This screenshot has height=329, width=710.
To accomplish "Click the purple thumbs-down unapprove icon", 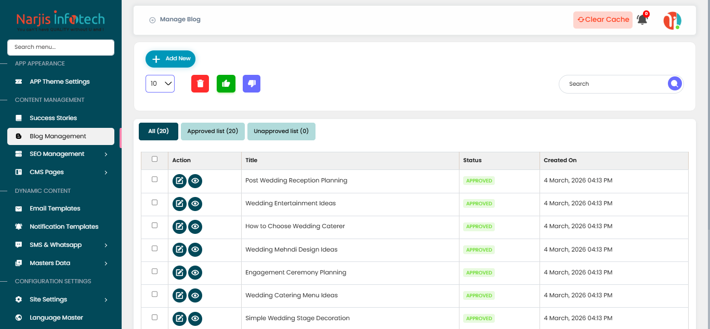I will click(x=252, y=84).
